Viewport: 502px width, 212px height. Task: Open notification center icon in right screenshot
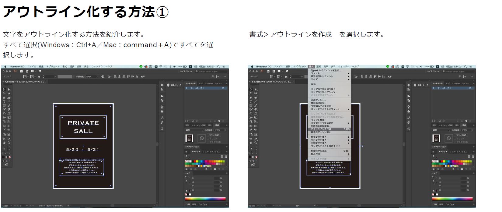(x=470, y=66)
